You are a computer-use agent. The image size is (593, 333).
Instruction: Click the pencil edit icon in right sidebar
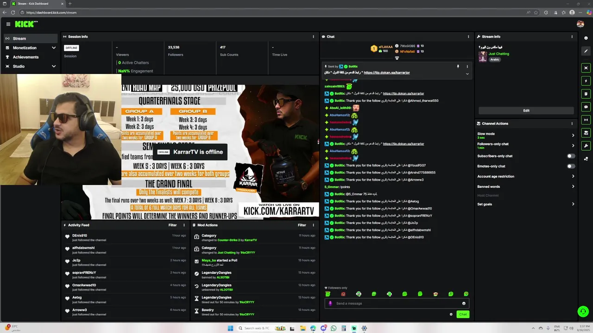click(586, 51)
